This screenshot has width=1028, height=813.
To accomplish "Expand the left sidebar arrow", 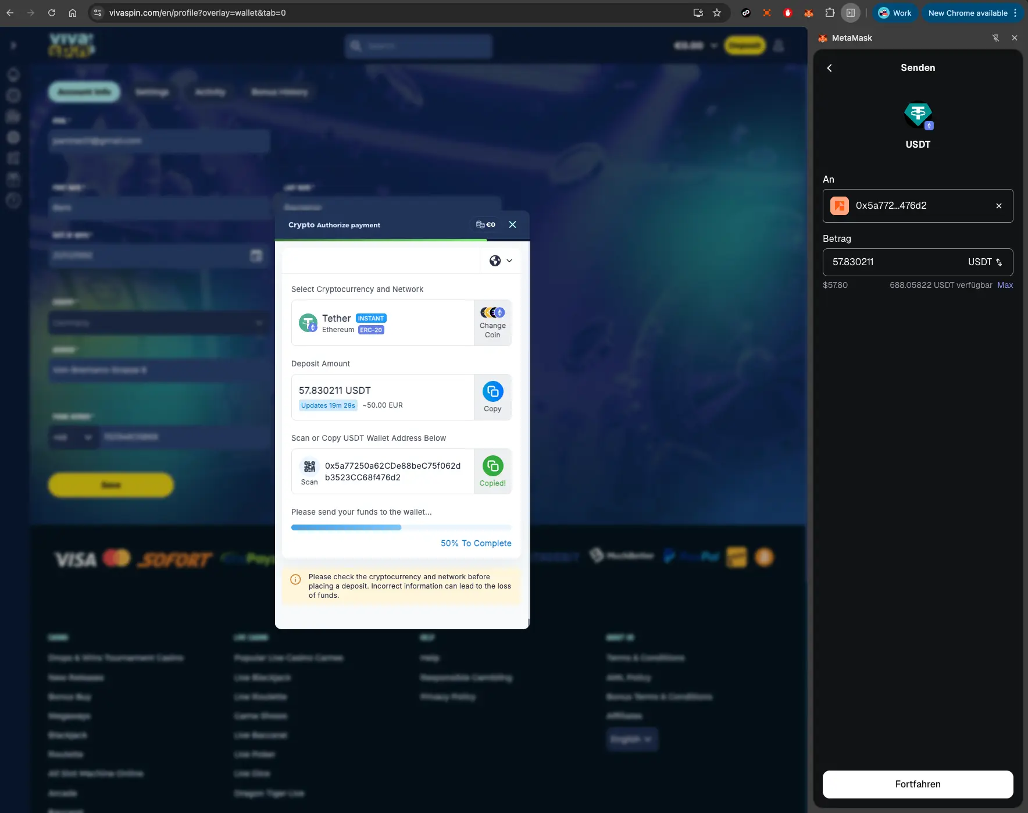I will [13, 45].
